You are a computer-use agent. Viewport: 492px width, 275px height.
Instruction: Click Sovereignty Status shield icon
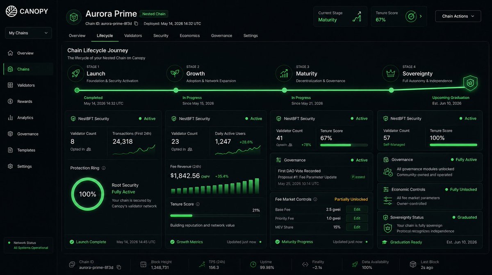385,217
